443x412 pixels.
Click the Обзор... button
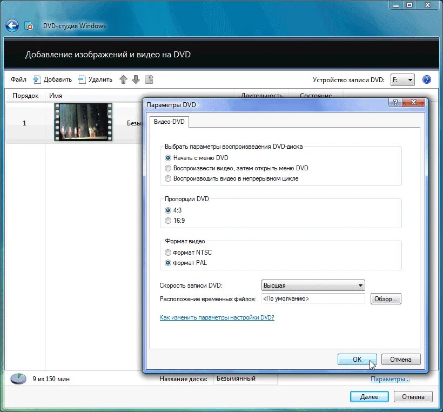386,299
